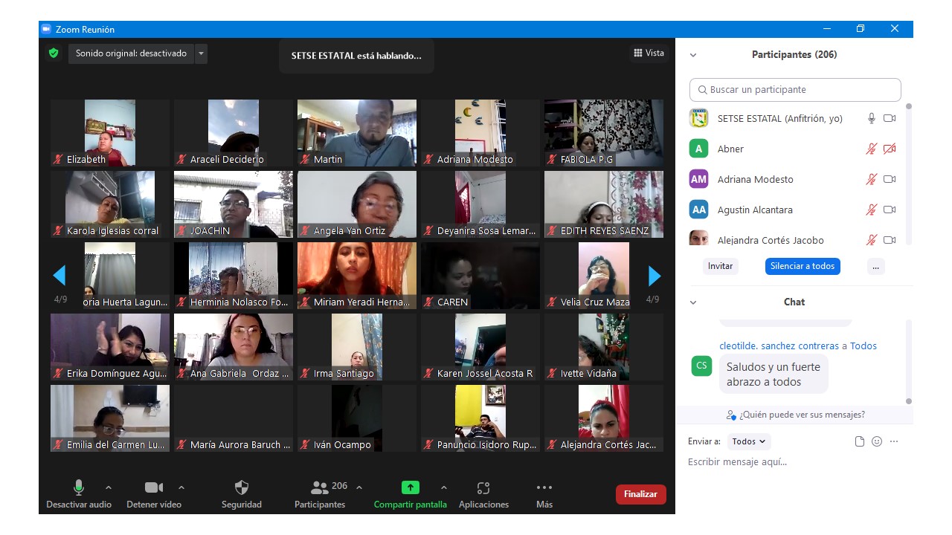The width and height of the screenshot is (952, 535).
Task: Open the Enviar a: Todos dropdown
Action: 749,441
